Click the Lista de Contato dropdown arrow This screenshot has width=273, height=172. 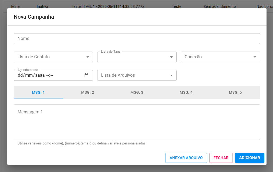(87, 57)
